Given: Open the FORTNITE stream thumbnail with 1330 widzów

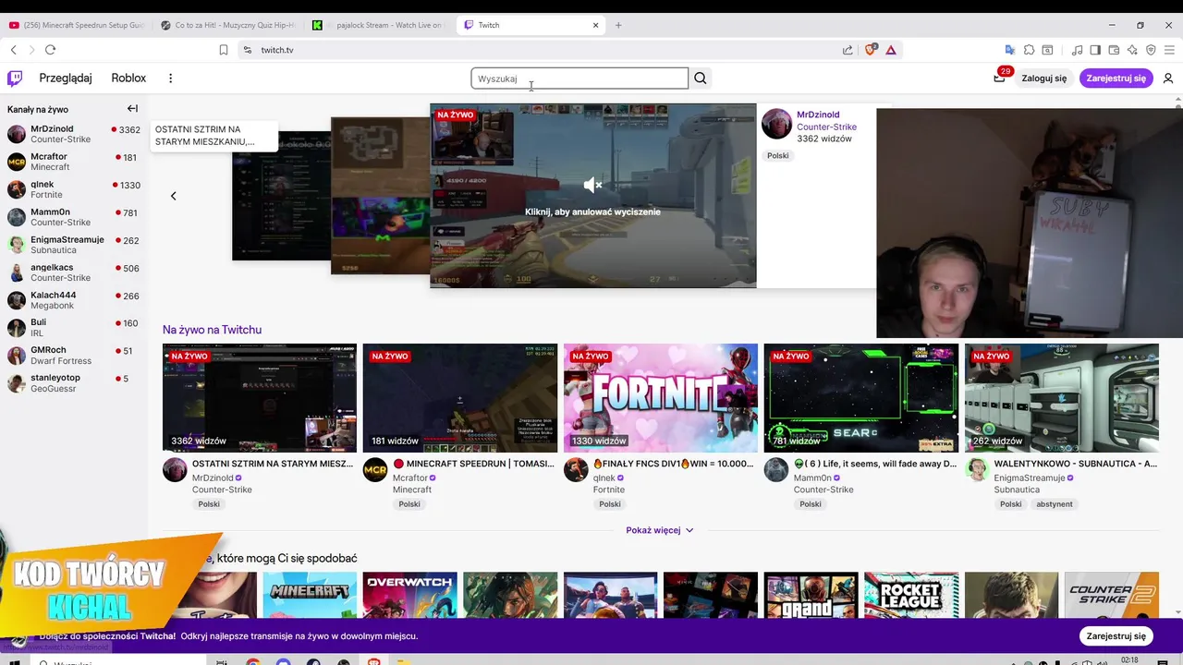Looking at the screenshot, I should click(661, 398).
